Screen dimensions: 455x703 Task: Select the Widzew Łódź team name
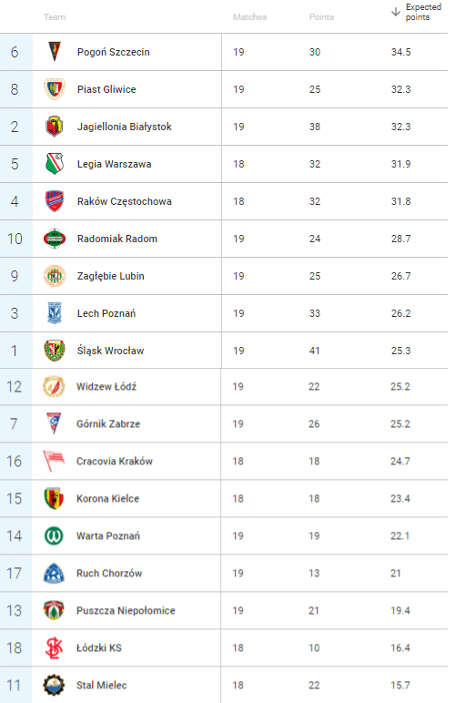106,386
